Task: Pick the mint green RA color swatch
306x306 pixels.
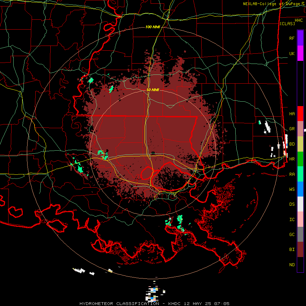Action: 300,174
